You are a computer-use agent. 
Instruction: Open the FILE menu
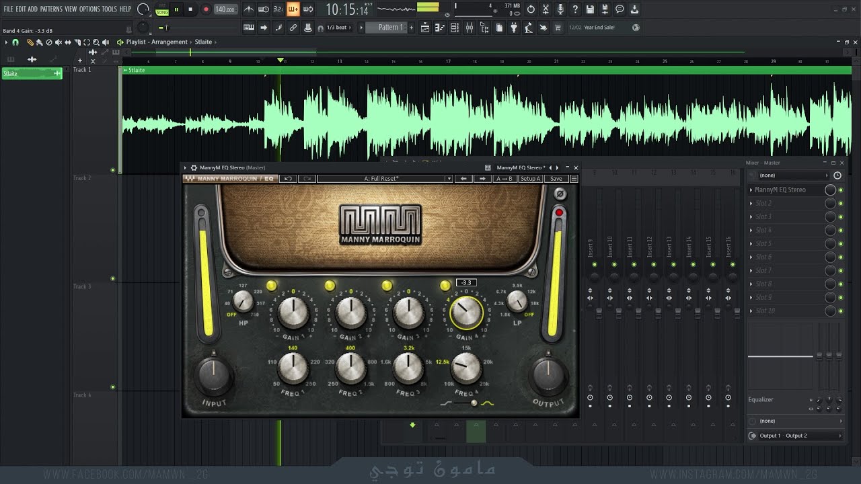point(8,9)
